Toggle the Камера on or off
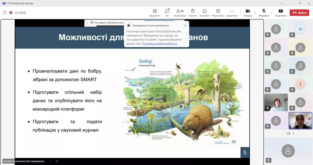 click(248, 13)
